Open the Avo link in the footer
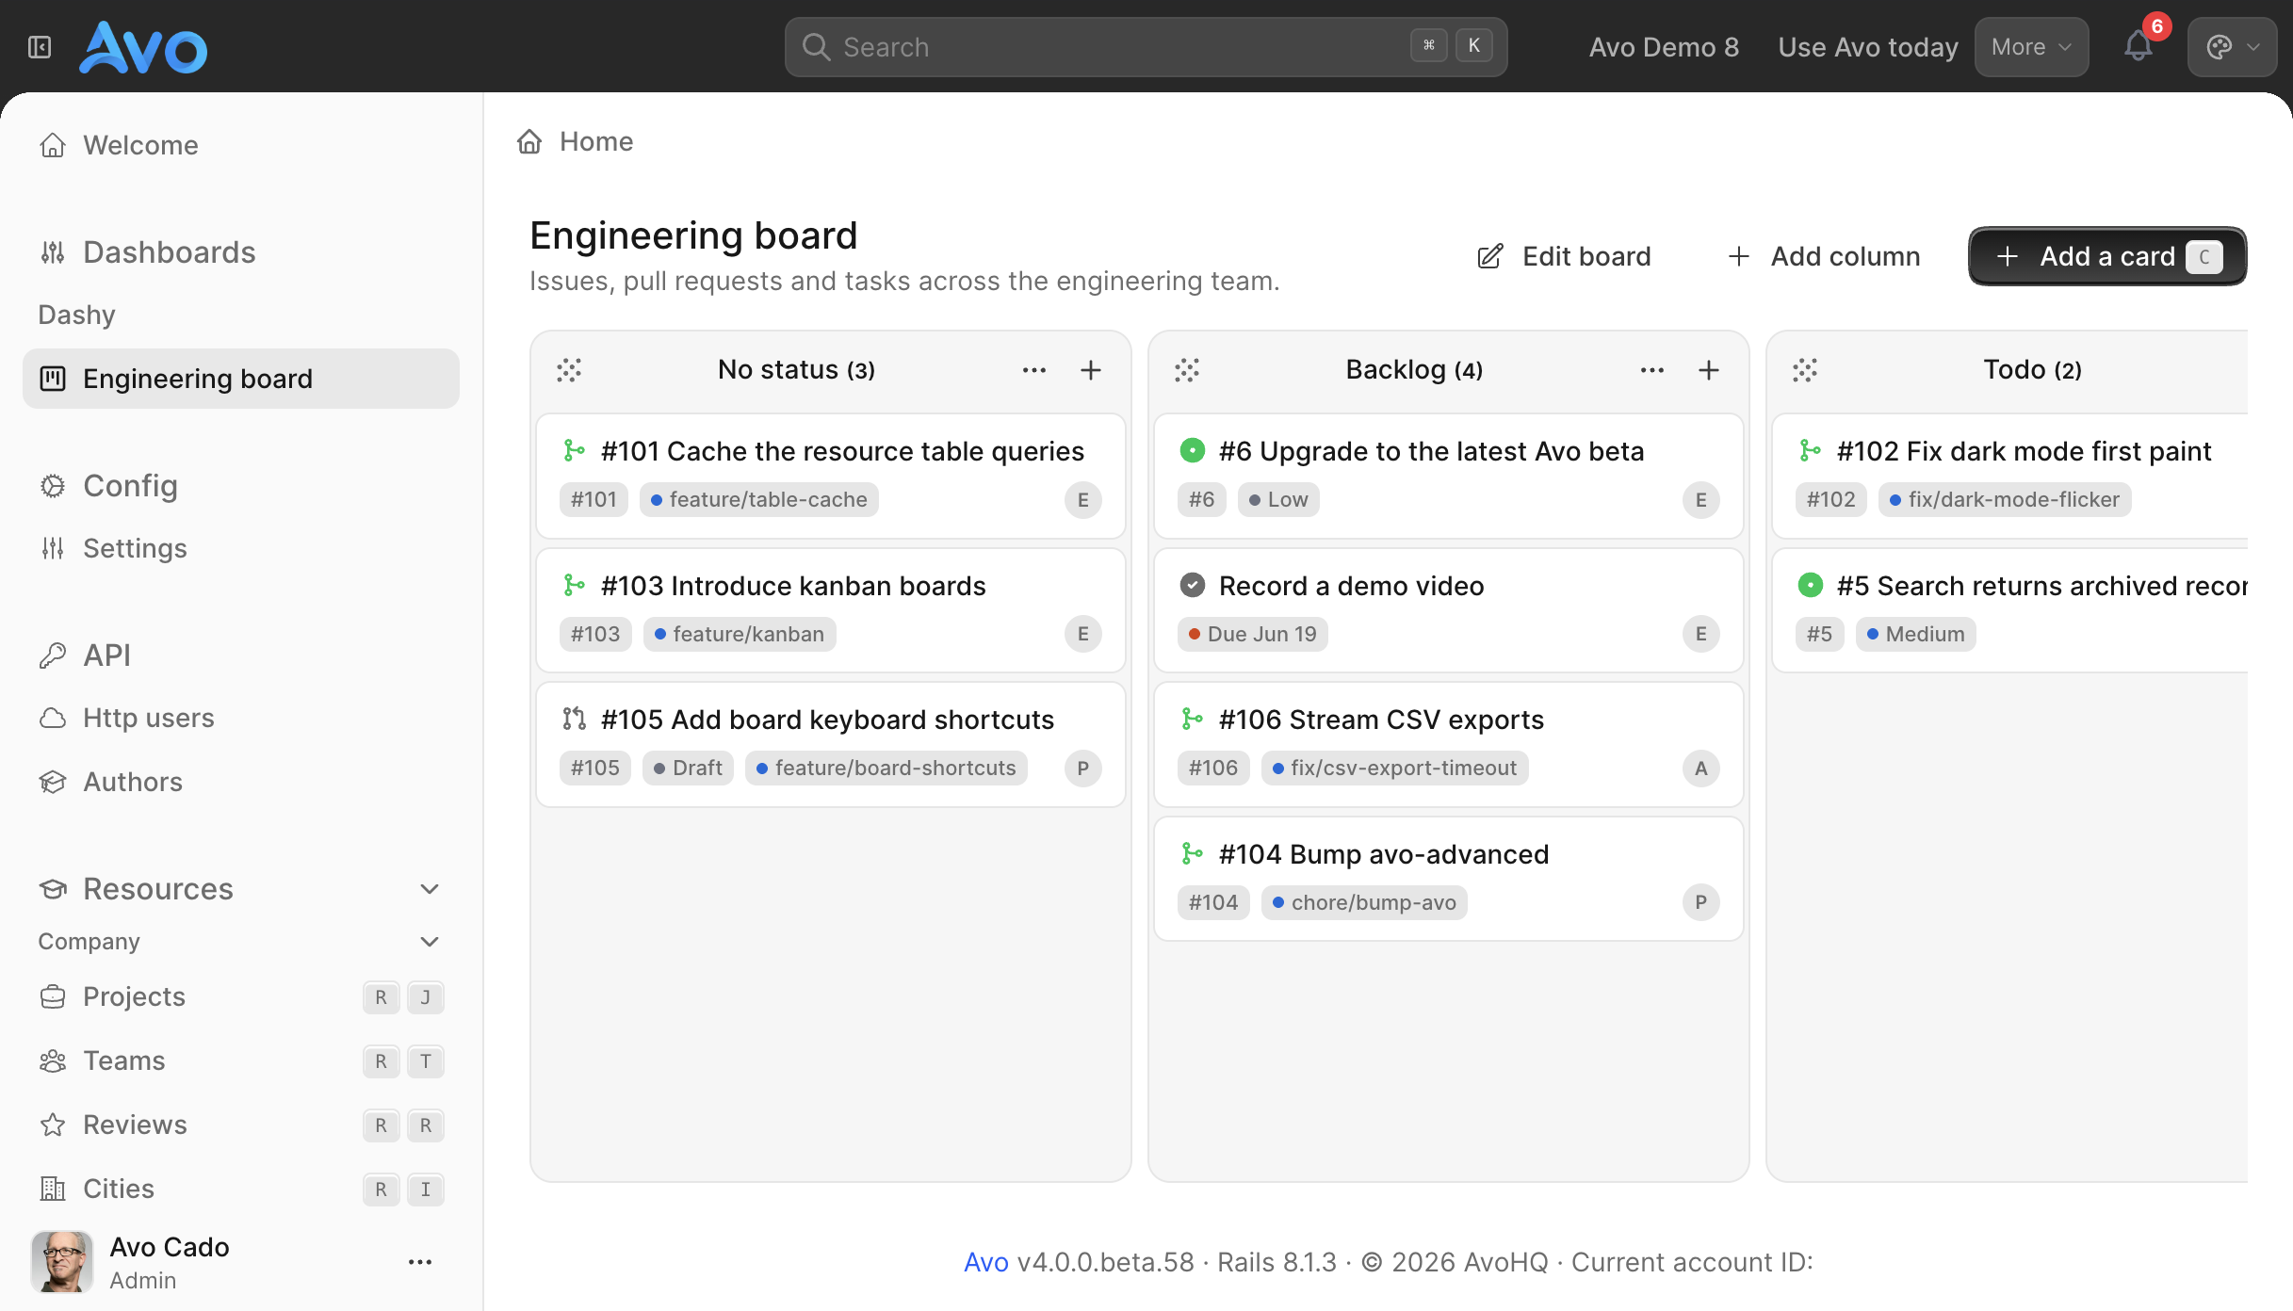 point(986,1262)
